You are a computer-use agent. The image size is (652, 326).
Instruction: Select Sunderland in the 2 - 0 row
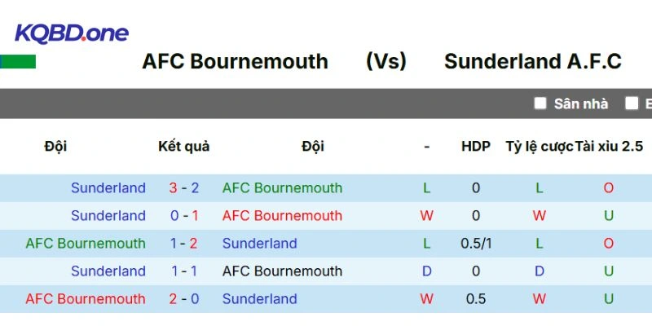259,299
